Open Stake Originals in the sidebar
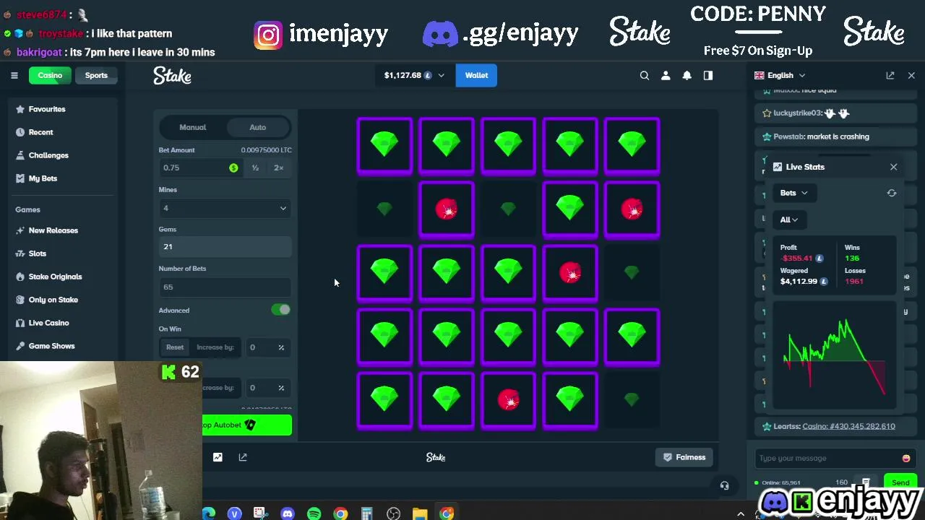This screenshot has width=925, height=520. pyautogui.click(x=55, y=277)
